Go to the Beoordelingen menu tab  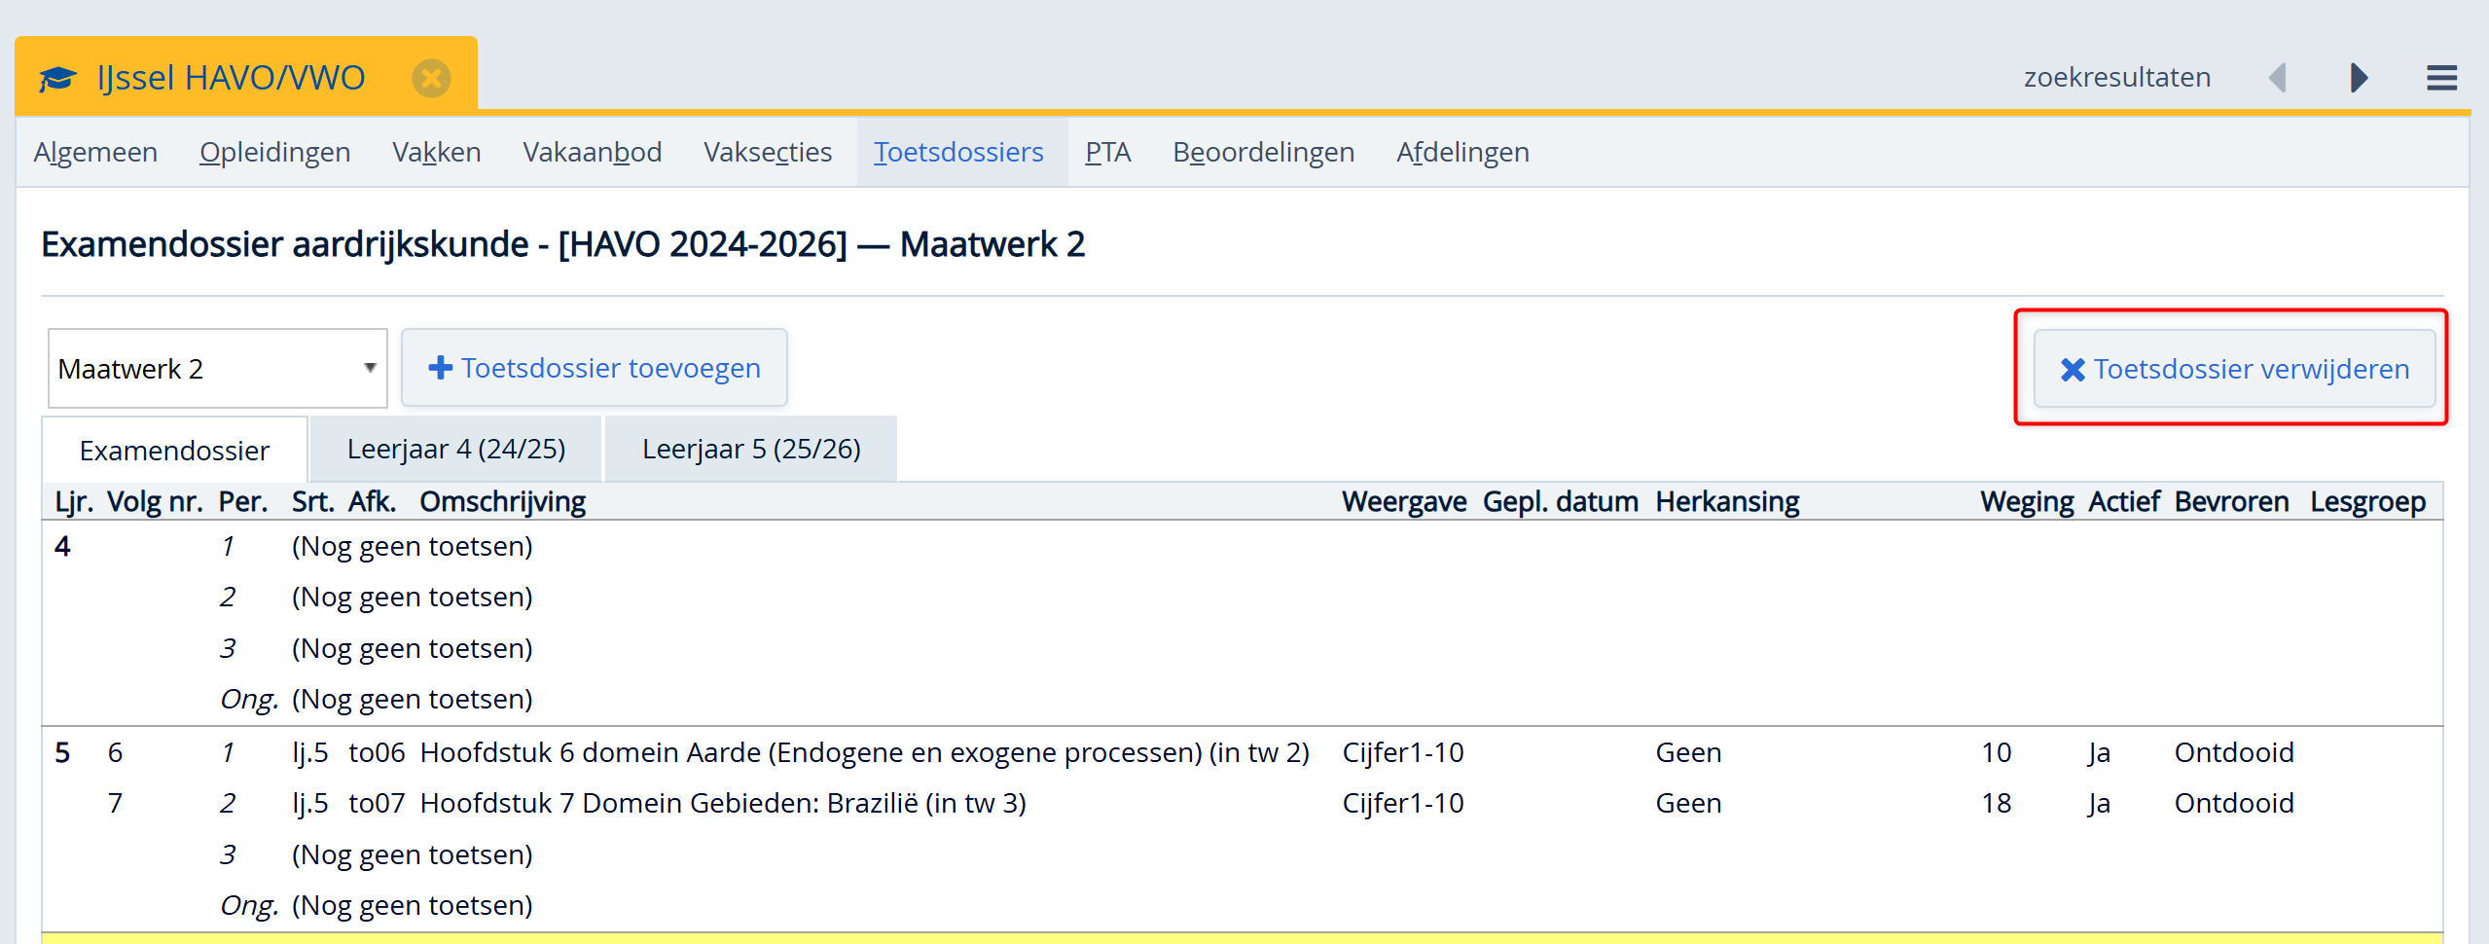click(1263, 153)
